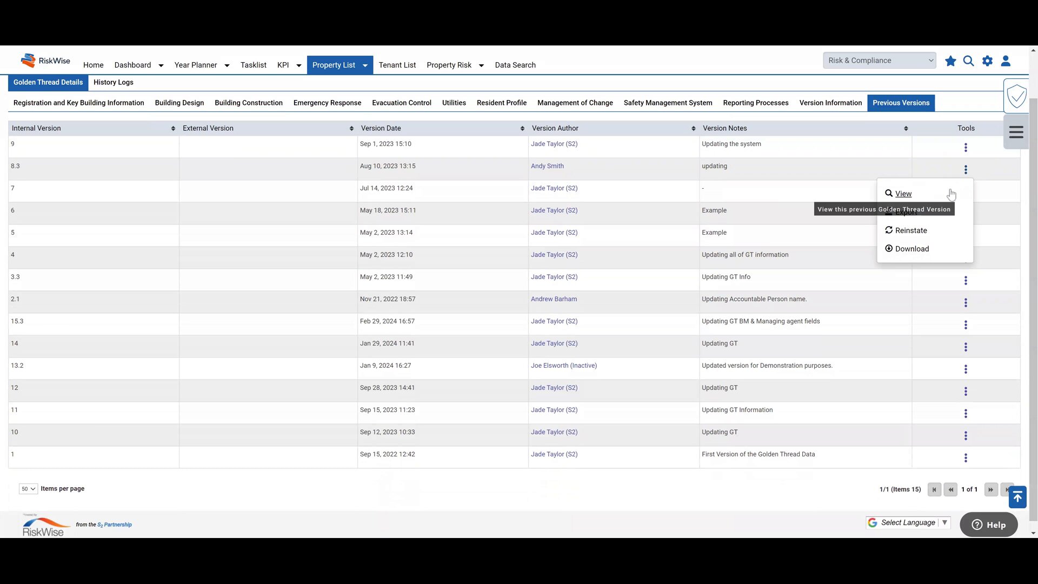Open the search magnifier icon in header
Screen dimensions: 1038x584
[x=969, y=61]
